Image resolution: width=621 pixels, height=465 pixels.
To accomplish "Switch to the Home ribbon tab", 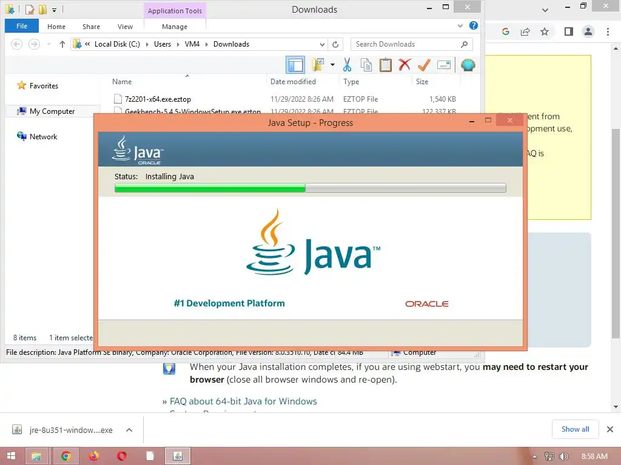I will (x=56, y=27).
